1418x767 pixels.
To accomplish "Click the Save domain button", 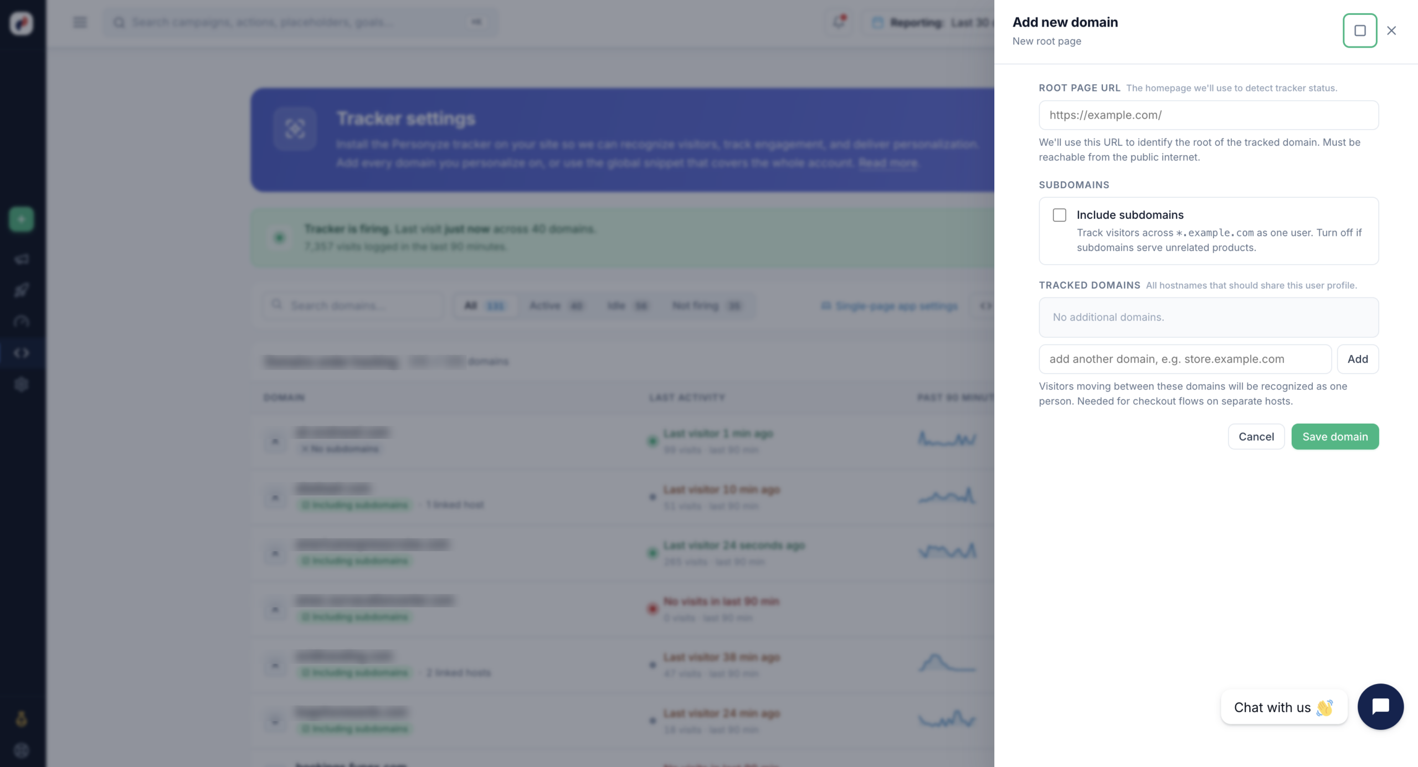I will (1335, 436).
